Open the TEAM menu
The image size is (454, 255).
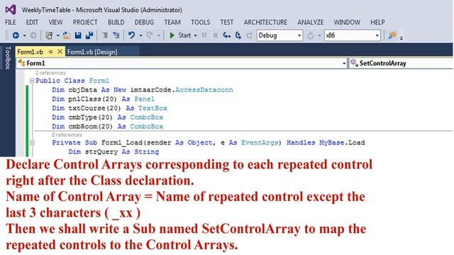tap(172, 22)
